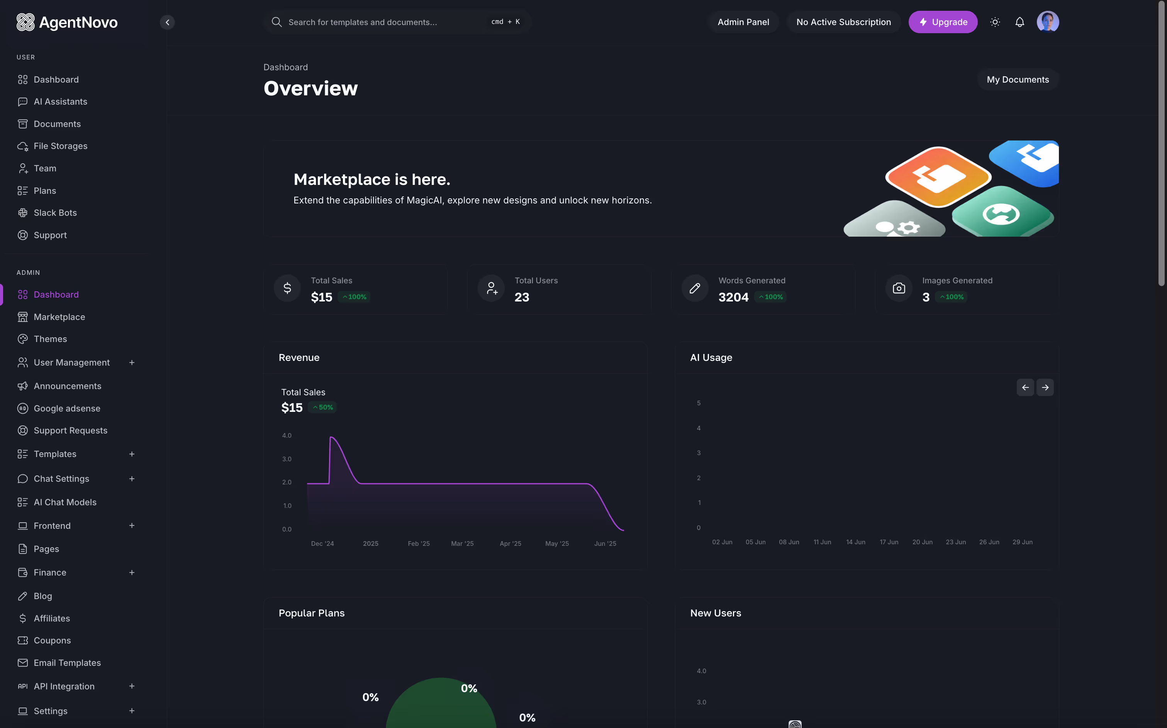Click the Upgrade button

(x=943, y=22)
